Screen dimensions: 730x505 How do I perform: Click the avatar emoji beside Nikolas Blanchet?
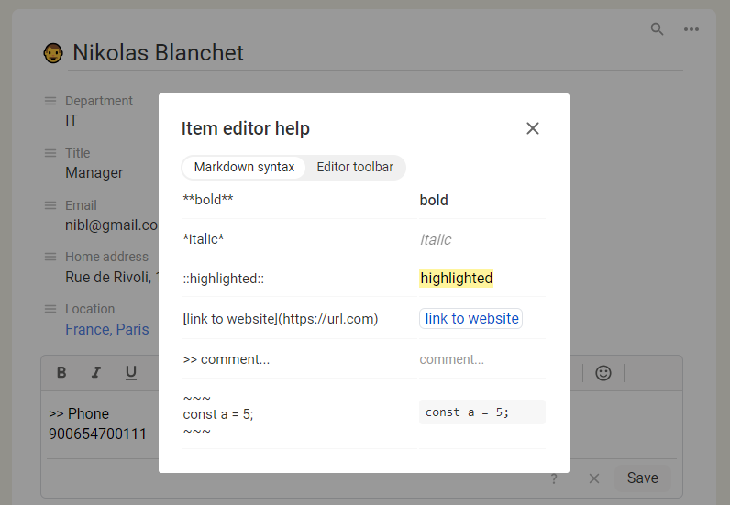click(53, 53)
